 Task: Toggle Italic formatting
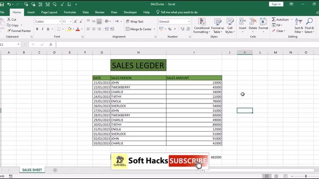click(42, 29)
